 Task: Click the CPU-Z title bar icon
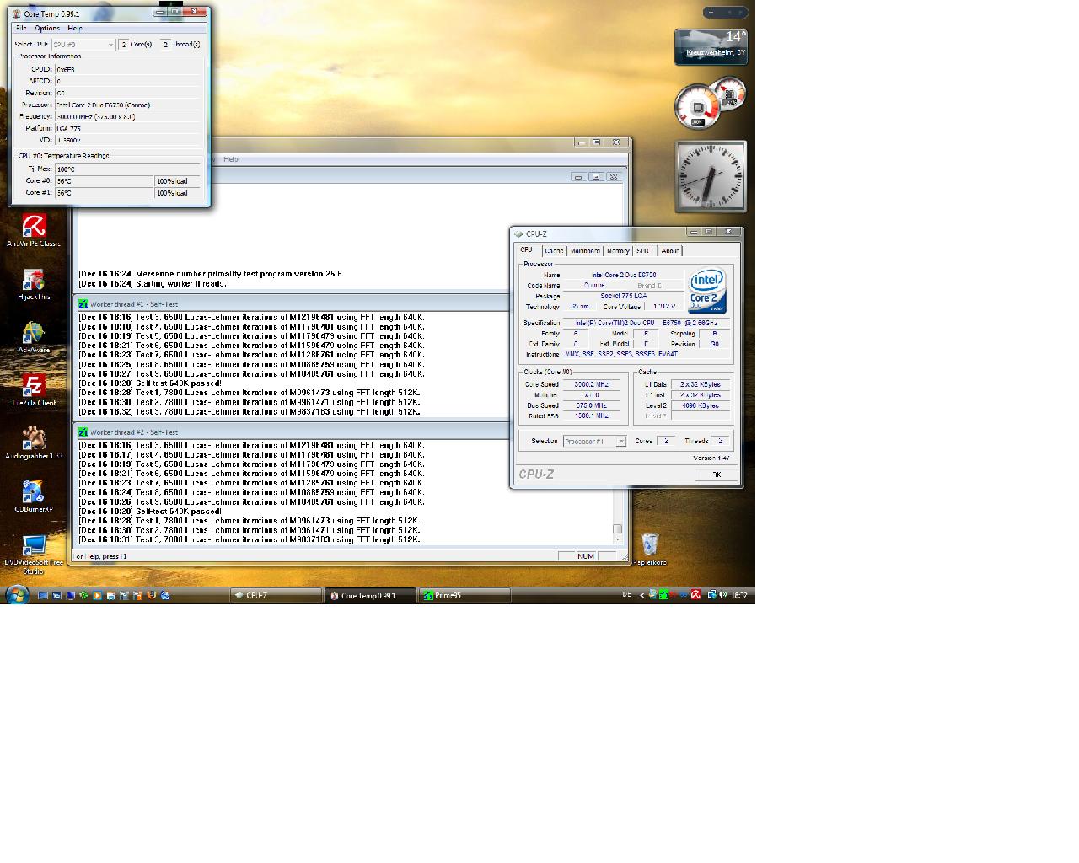click(x=518, y=233)
